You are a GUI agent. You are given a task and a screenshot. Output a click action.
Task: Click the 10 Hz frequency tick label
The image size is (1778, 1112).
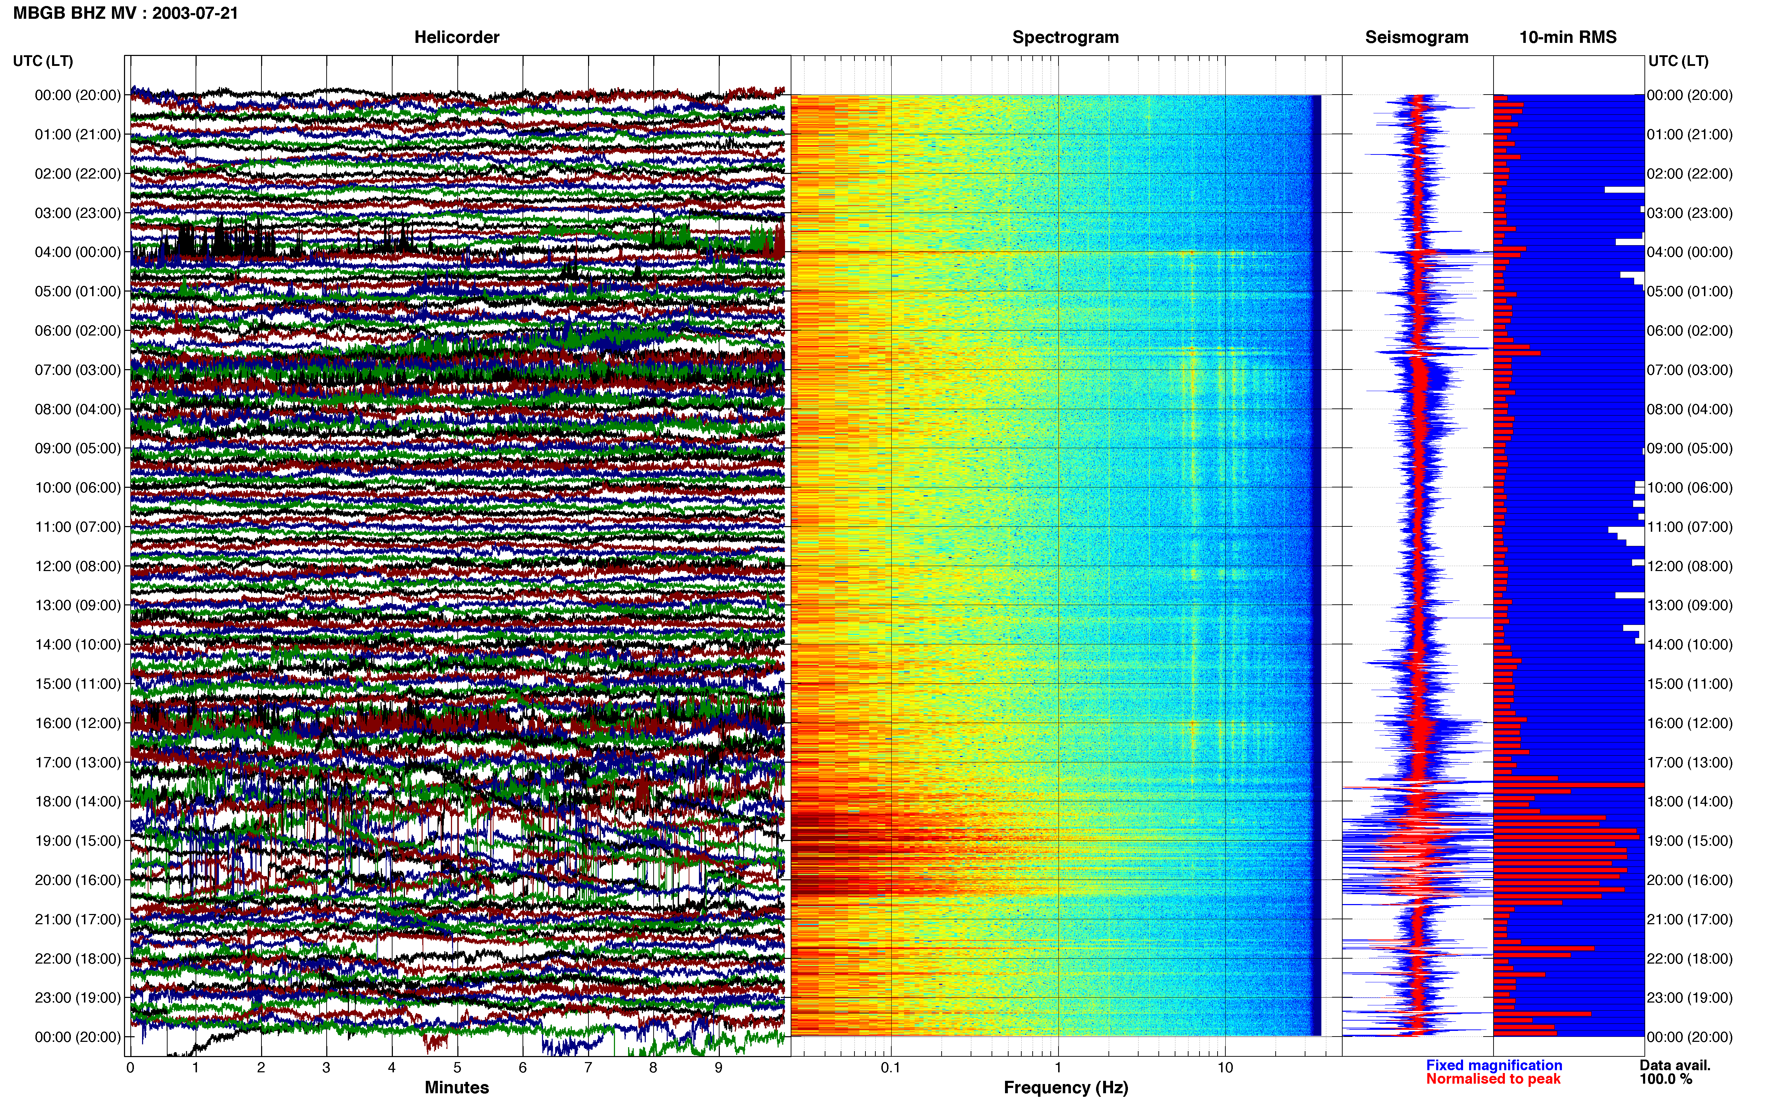(1225, 1067)
